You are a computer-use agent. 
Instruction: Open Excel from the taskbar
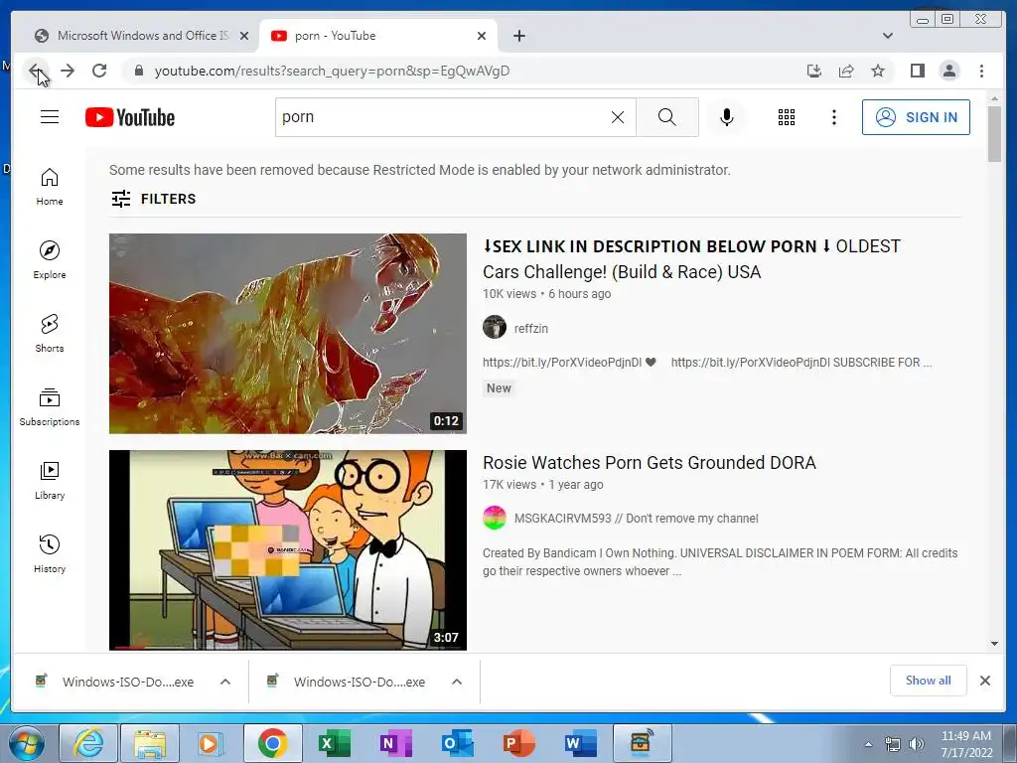[334, 743]
